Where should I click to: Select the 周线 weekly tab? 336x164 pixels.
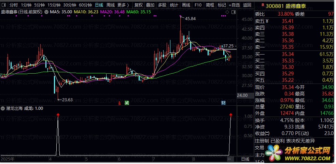[x=111, y=5]
